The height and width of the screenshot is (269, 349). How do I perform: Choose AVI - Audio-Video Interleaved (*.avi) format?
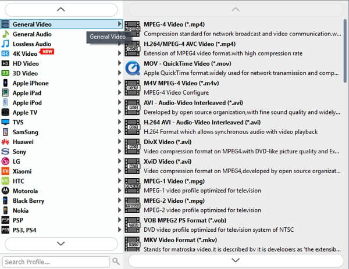pos(233,107)
